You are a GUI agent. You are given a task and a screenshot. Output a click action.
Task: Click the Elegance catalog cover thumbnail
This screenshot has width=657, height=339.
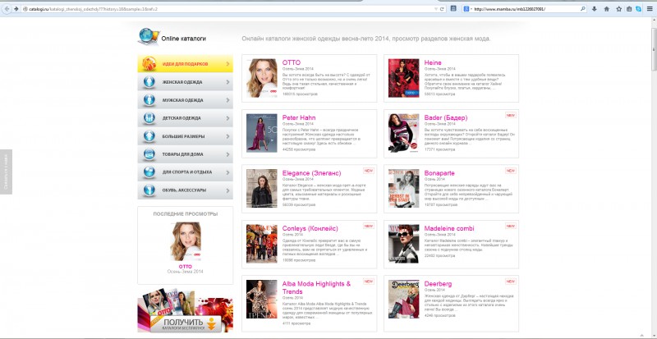pos(261,188)
